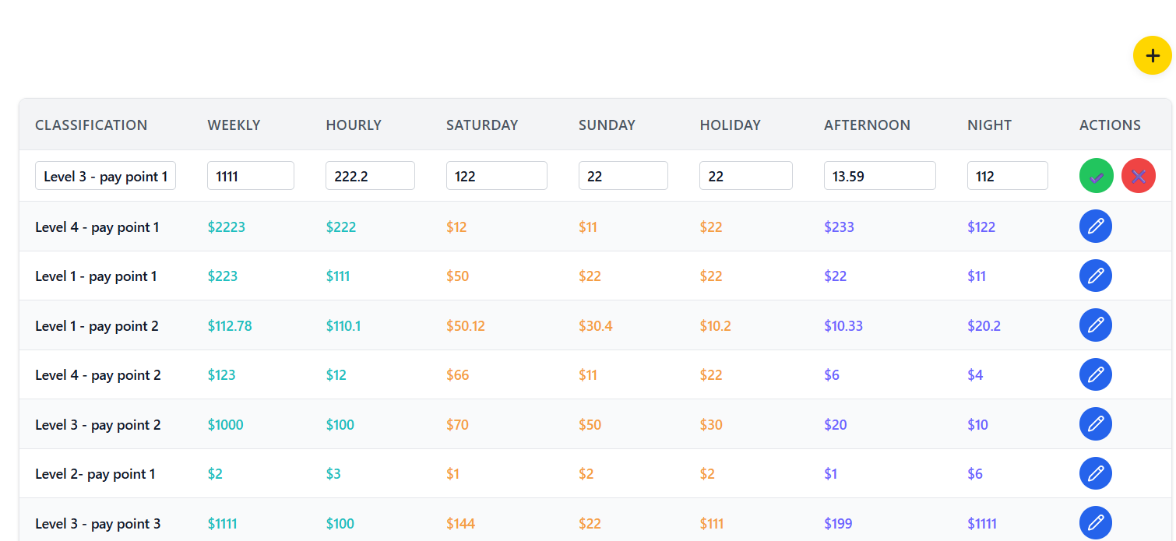
Task: Edit the Level 1 - pay point 1 row
Action: pyautogui.click(x=1096, y=276)
